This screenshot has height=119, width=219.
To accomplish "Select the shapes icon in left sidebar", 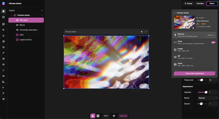I will coord(4,82).
